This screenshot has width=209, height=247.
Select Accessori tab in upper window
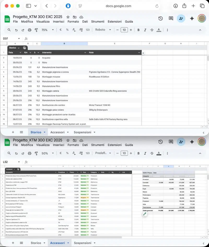coord(57,132)
